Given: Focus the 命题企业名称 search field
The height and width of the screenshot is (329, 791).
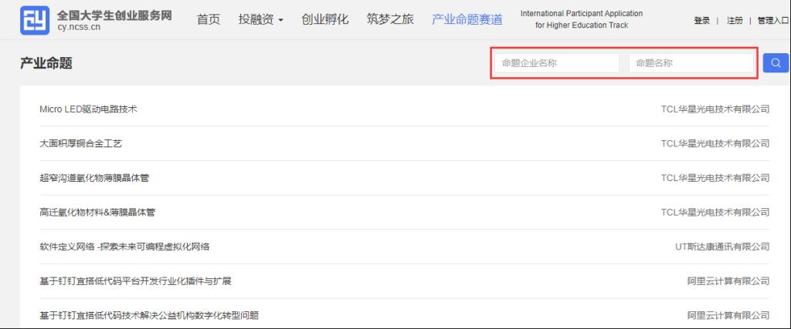Looking at the screenshot, I should point(556,63).
